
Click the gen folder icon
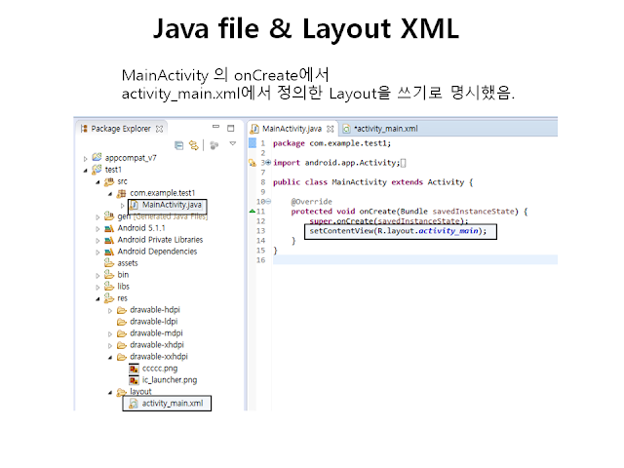pos(109,216)
